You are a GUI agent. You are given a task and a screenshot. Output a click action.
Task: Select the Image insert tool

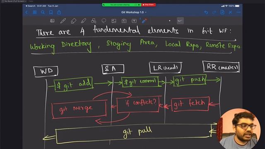(x=114, y=21)
